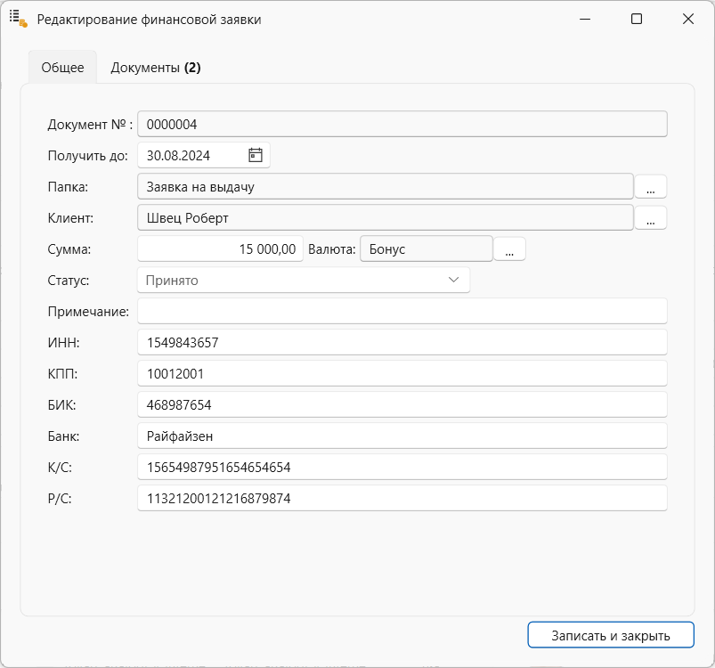Click the Валюта field Бонус
The height and width of the screenshot is (668, 715).
click(427, 249)
